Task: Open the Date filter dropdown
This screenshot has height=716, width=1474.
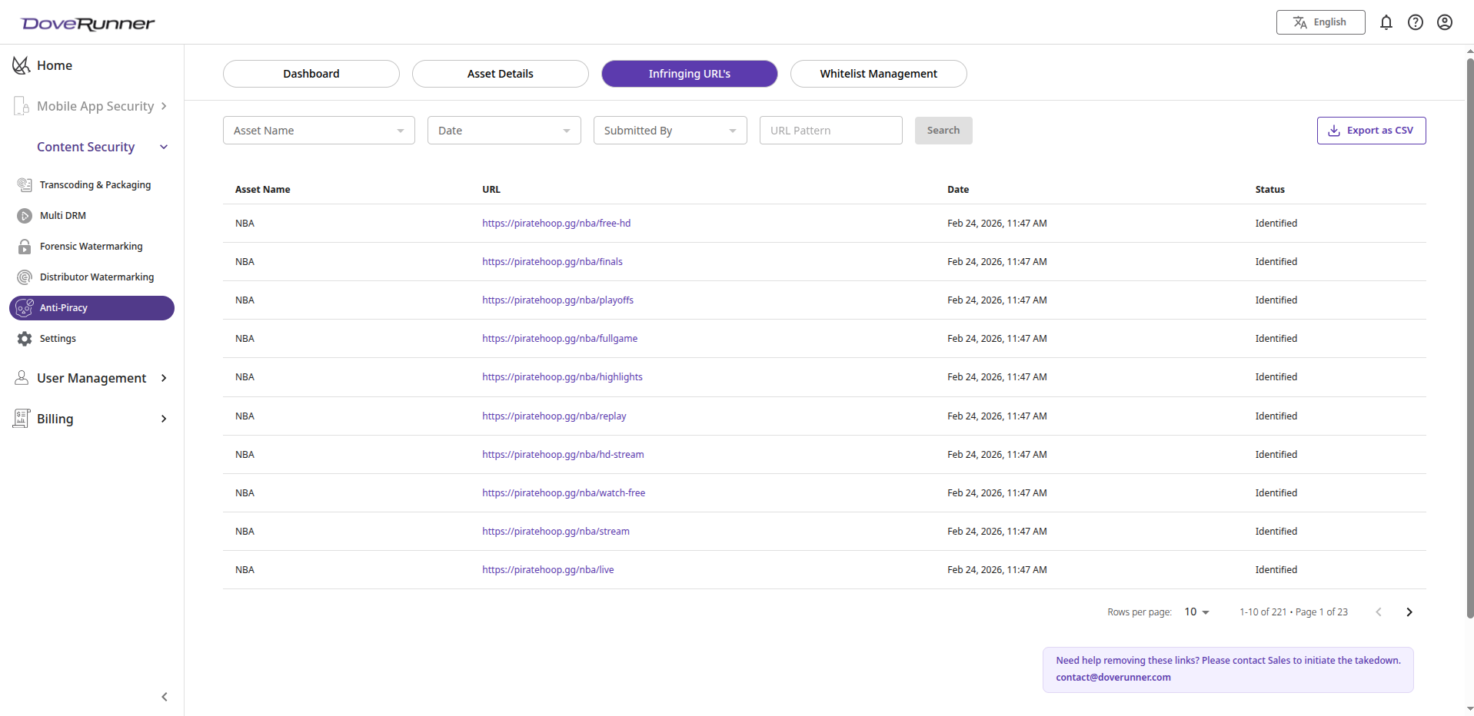Action: pos(504,131)
